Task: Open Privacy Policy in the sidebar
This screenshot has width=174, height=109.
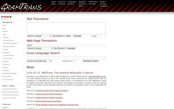Action: [7, 76]
